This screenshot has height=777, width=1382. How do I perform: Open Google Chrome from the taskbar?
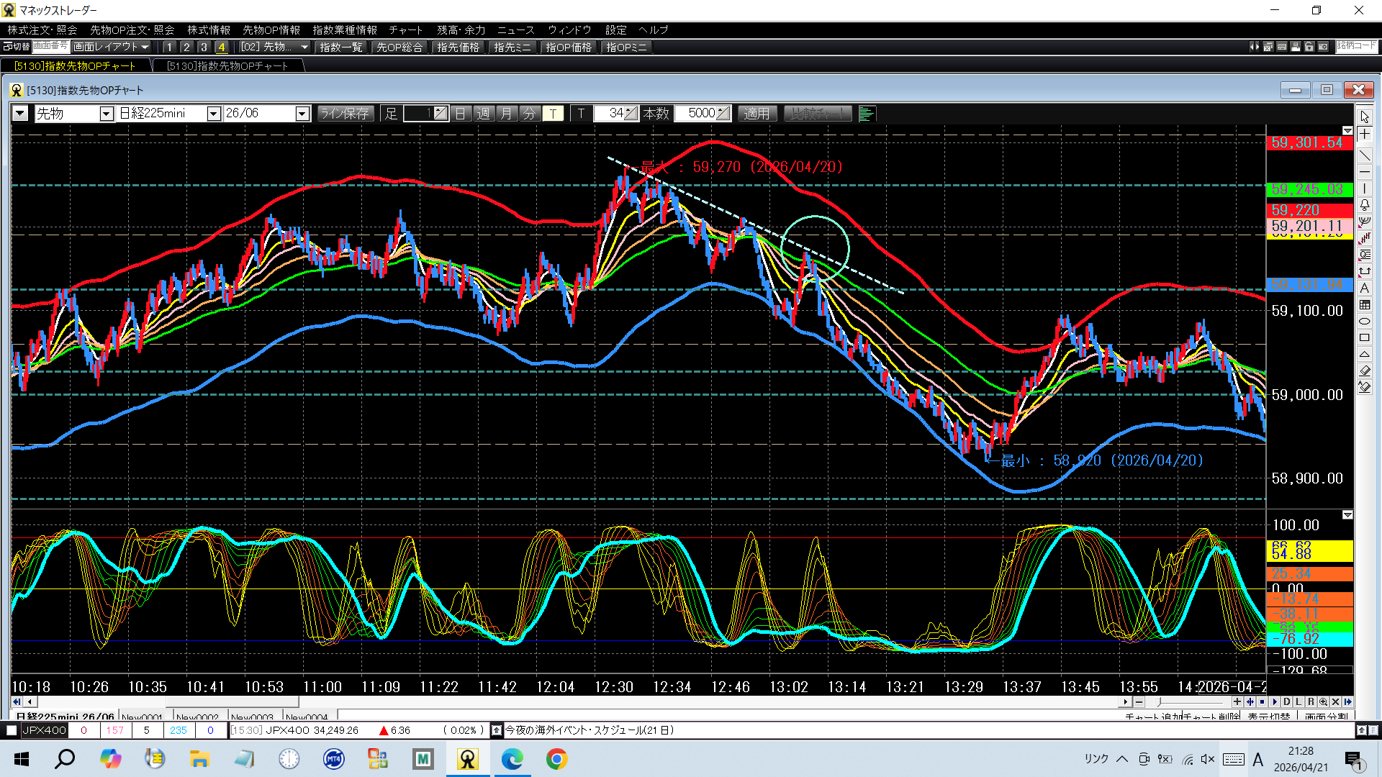[x=556, y=759]
